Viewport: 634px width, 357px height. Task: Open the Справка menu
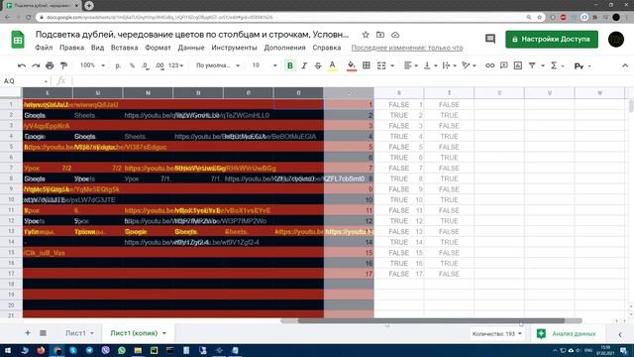tap(326, 48)
